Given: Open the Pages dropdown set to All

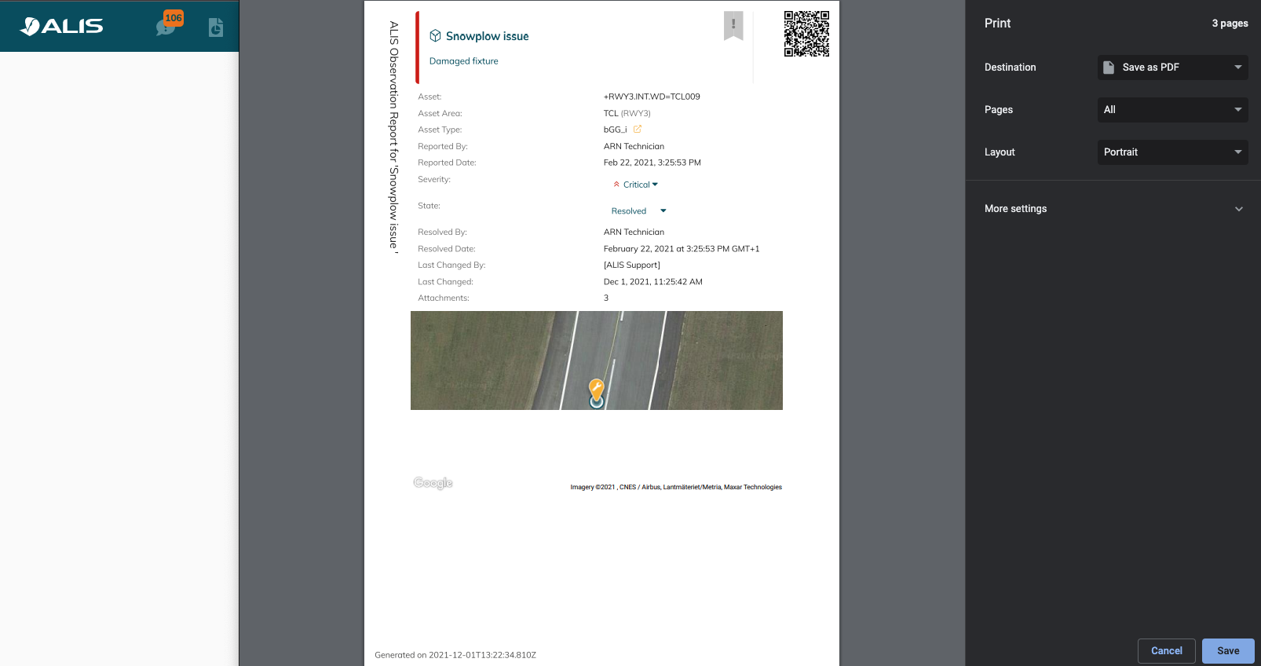Looking at the screenshot, I should (x=1172, y=110).
